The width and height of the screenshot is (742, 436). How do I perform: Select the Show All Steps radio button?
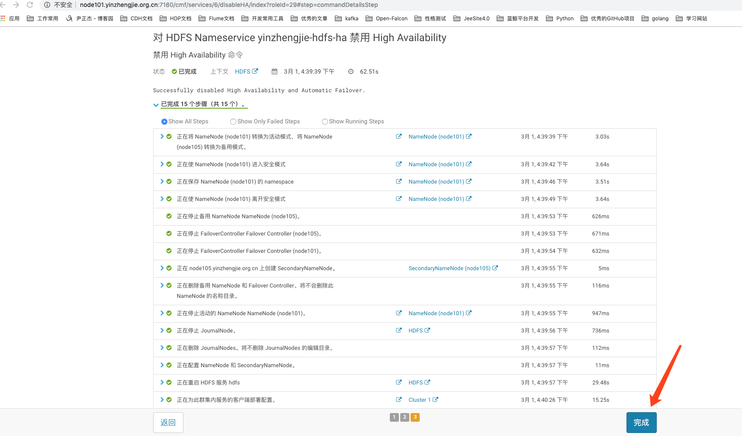(x=164, y=121)
